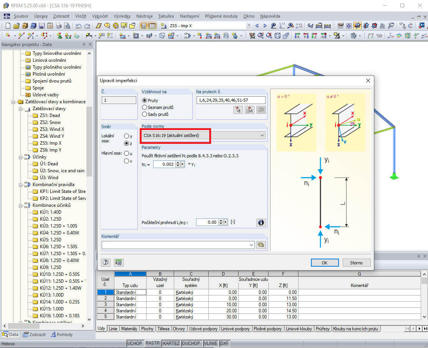Switch to the Materiály table tab

pos(129,328)
